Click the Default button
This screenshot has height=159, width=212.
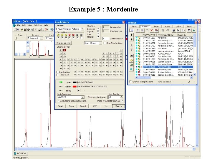83,106
